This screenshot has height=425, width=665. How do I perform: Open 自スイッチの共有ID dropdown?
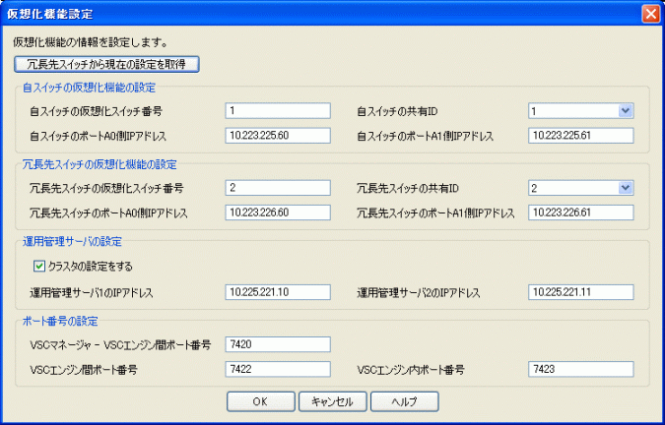tap(625, 111)
